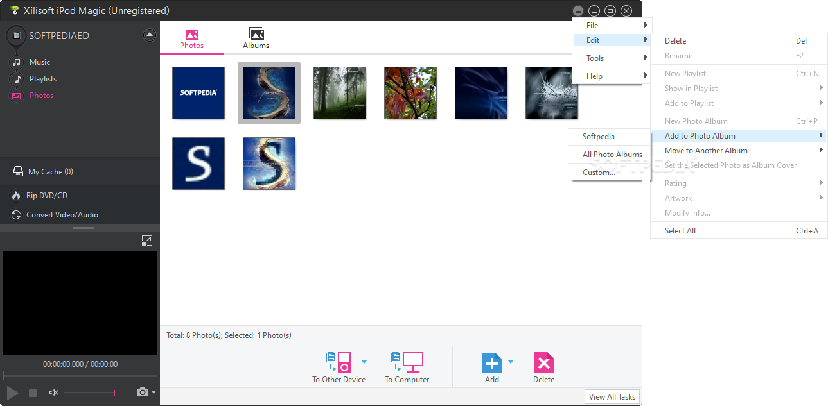Select the autumn leaves photo thumbnail

pos(410,93)
